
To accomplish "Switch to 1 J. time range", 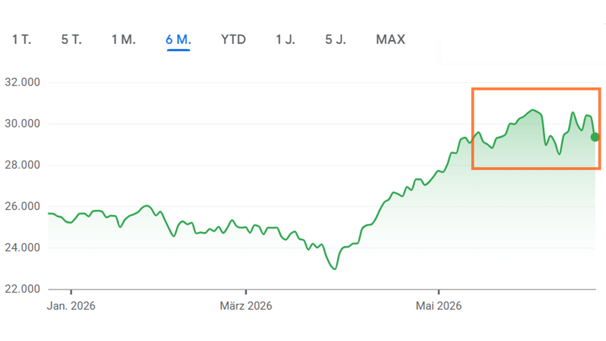I will pyautogui.click(x=285, y=39).
